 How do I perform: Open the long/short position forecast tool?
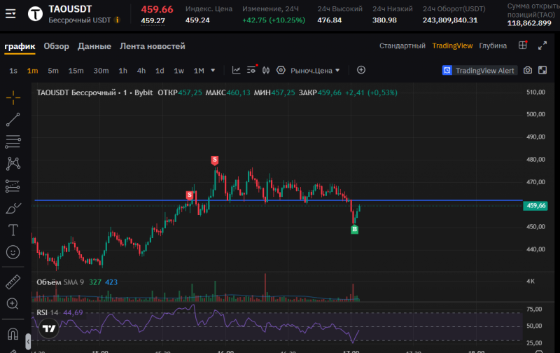tap(13, 186)
